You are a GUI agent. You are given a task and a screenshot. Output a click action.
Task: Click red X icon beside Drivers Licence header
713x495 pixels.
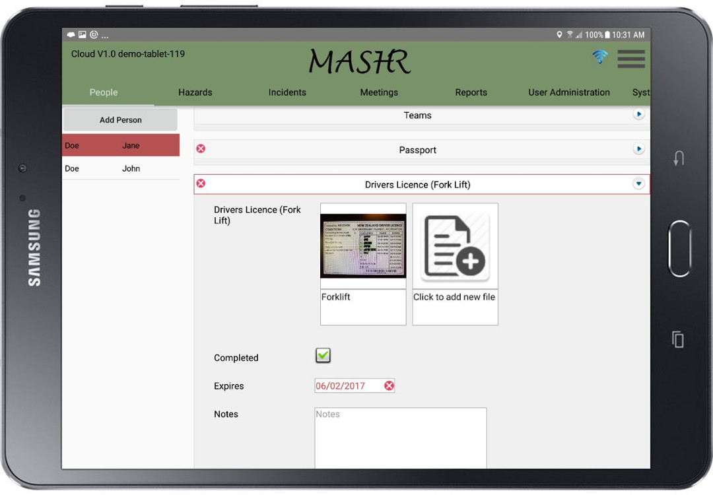201,183
